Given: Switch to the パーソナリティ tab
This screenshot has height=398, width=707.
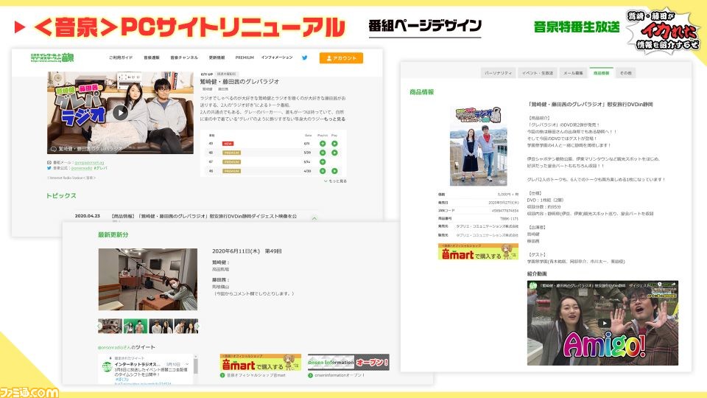Looking at the screenshot, I should tap(498, 73).
